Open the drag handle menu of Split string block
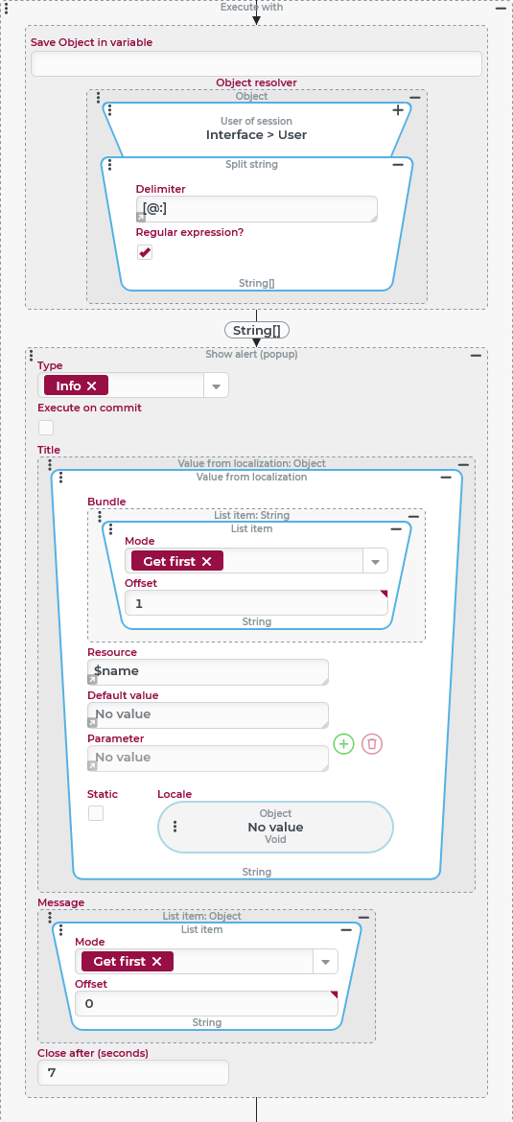The height and width of the screenshot is (1122, 513). pyautogui.click(x=109, y=165)
